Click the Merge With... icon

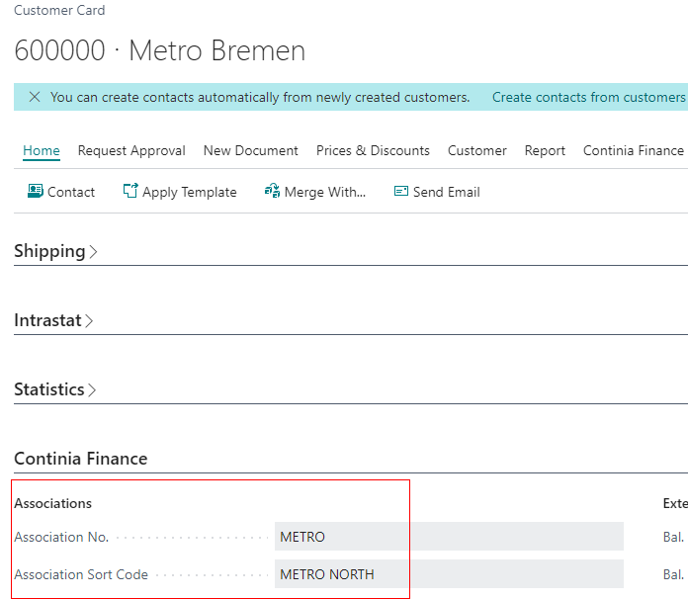(x=272, y=191)
